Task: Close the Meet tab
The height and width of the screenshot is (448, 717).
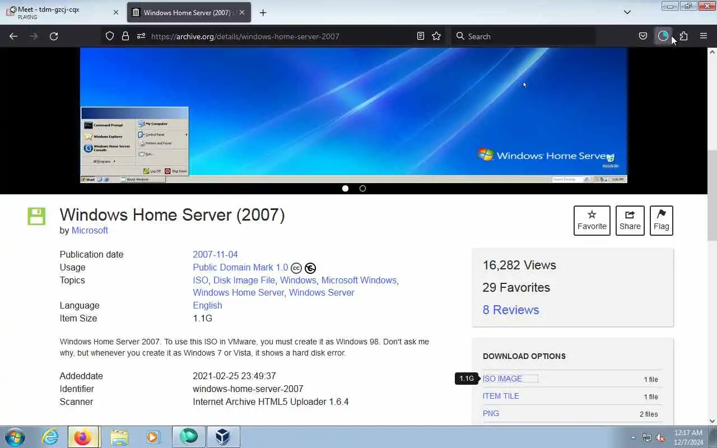Action: 116,12
